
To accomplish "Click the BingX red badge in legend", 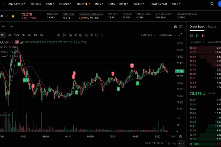I will click(x=17, y=42).
